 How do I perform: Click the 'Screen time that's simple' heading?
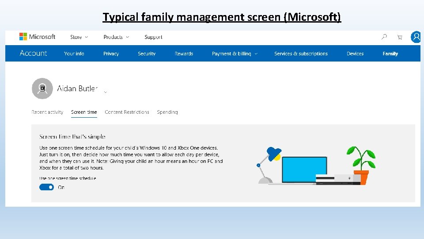pos(72,137)
